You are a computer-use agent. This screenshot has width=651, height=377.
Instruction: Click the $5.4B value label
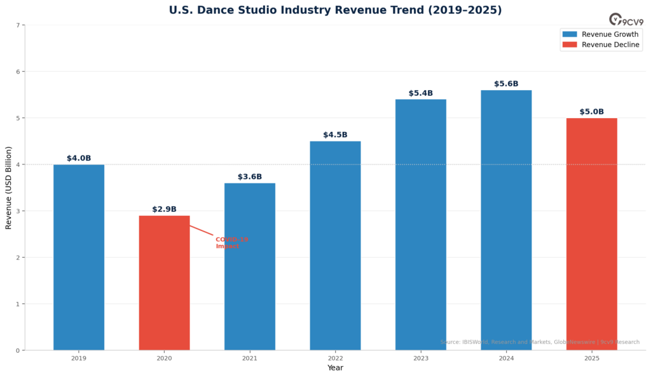(421, 93)
